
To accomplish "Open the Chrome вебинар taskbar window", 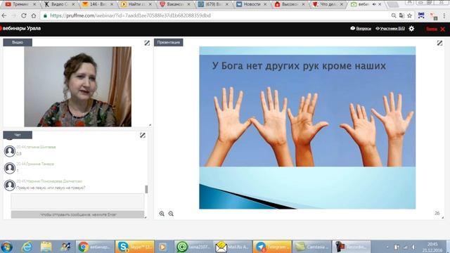I will 95,247.
